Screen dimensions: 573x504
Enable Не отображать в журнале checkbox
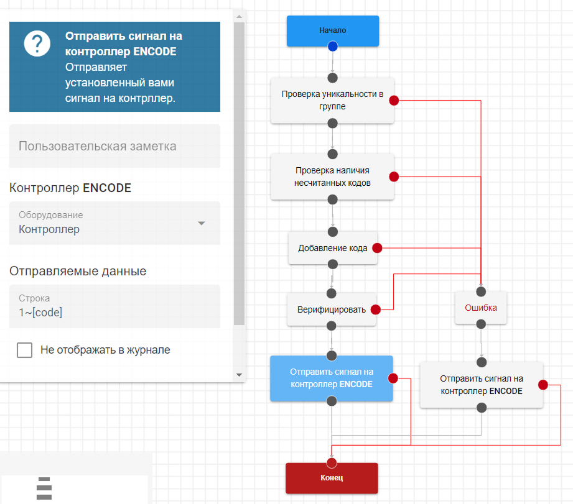coord(25,350)
